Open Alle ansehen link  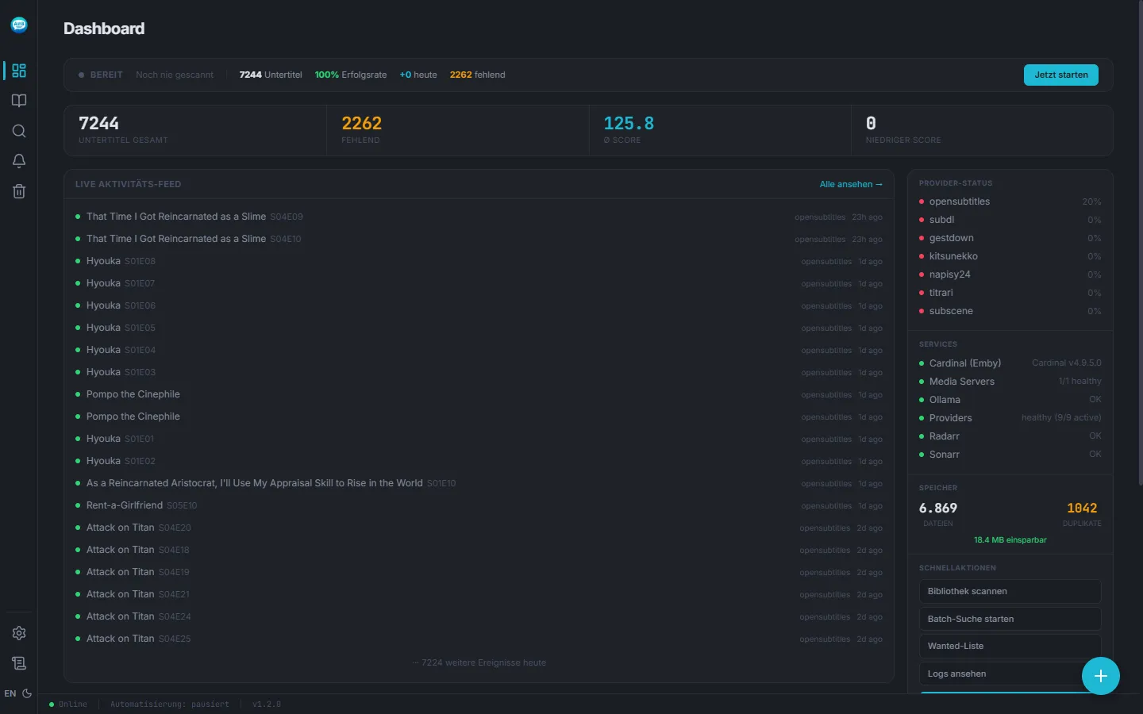point(851,184)
